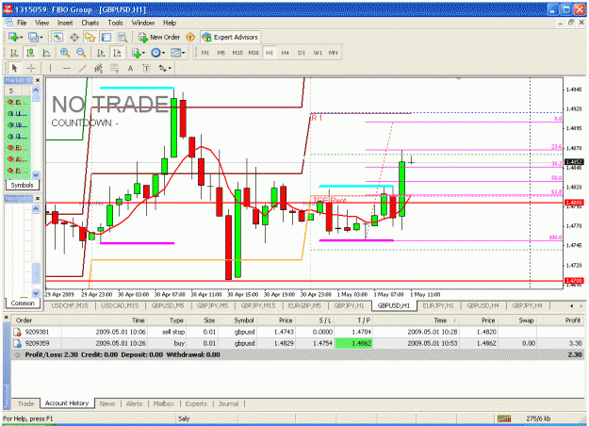This screenshot has height=426, width=589.
Task: Toggle the Terminal window icon
Action: point(106,37)
